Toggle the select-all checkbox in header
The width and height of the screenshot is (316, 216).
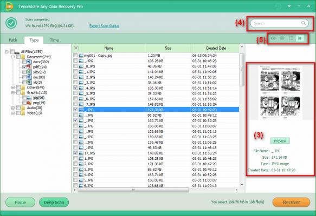[76, 48]
